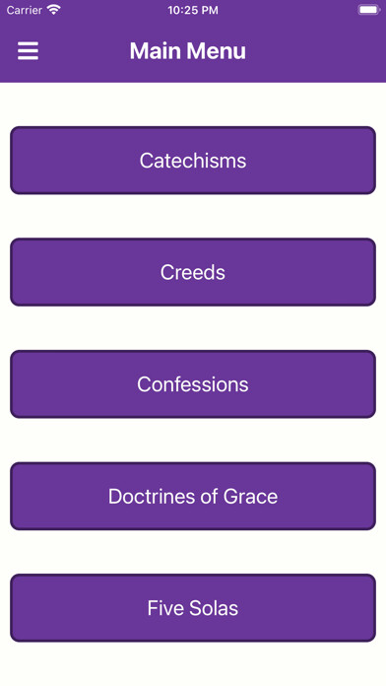This screenshot has height=686, width=386.
Task: View the Doctrines of Grace page
Action: coord(193,496)
